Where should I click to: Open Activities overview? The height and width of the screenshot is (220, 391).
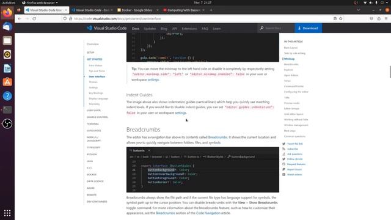click(9, 2)
